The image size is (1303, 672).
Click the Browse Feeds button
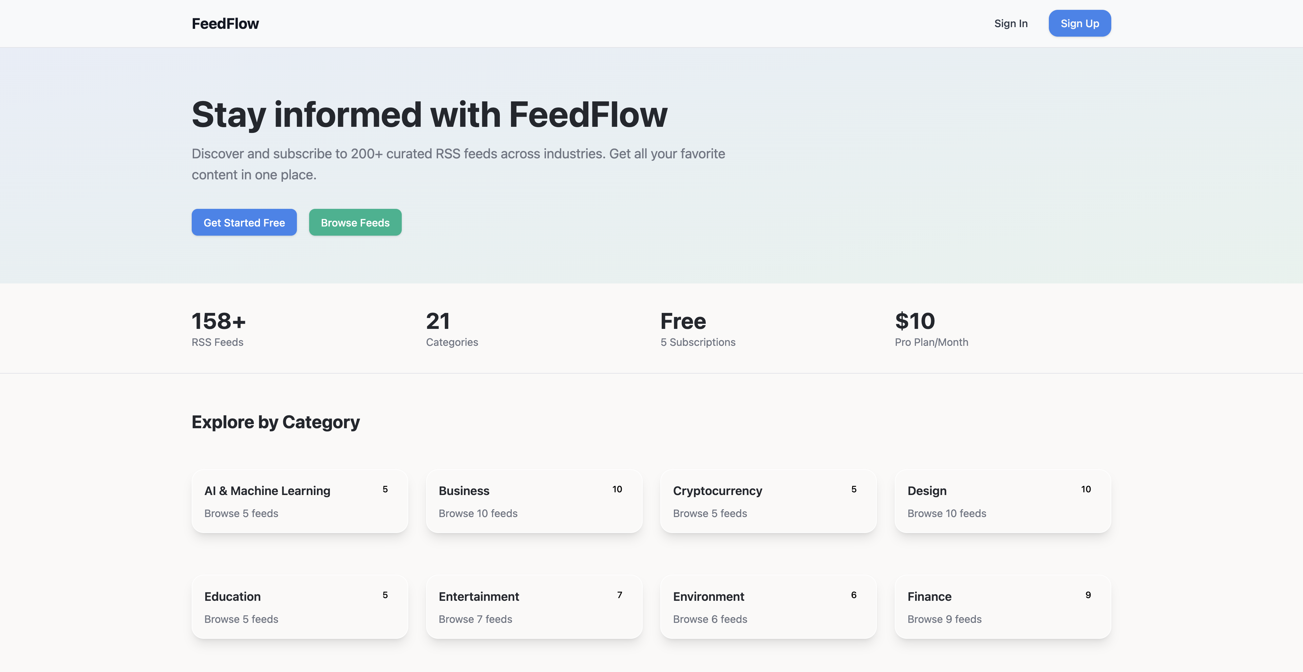(355, 222)
